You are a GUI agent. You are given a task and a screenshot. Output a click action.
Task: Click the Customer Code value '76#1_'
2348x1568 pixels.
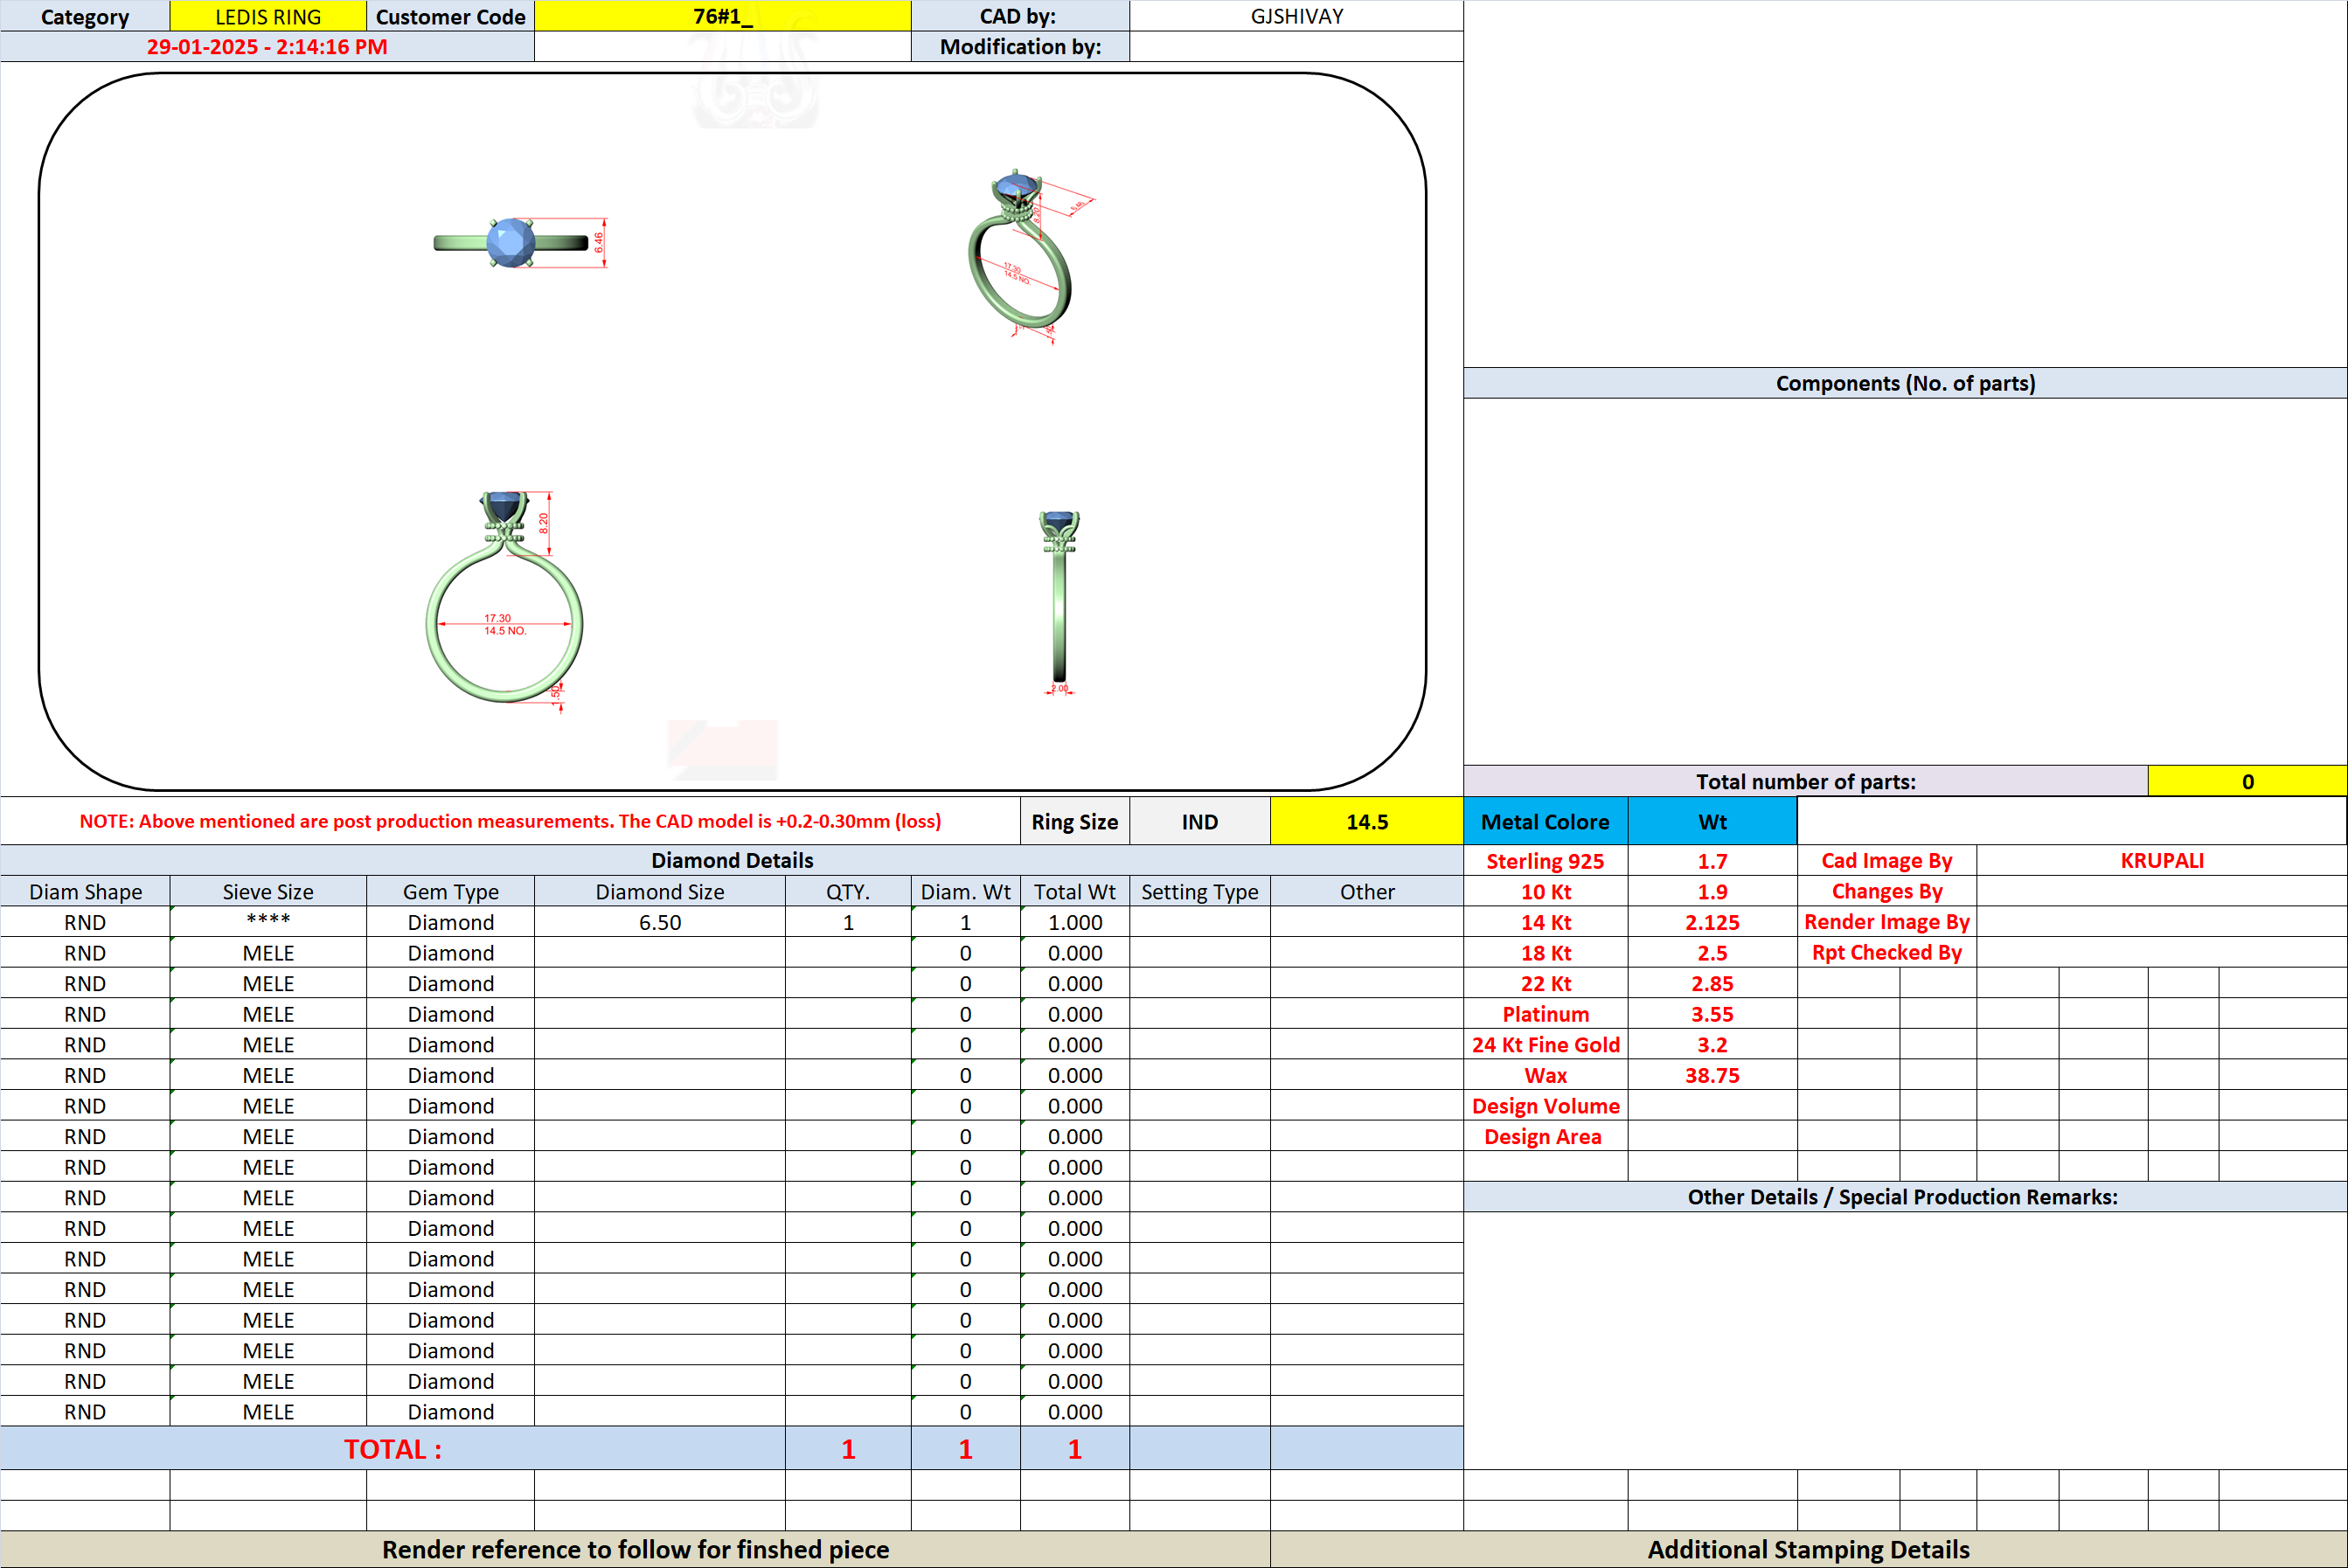click(723, 16)
